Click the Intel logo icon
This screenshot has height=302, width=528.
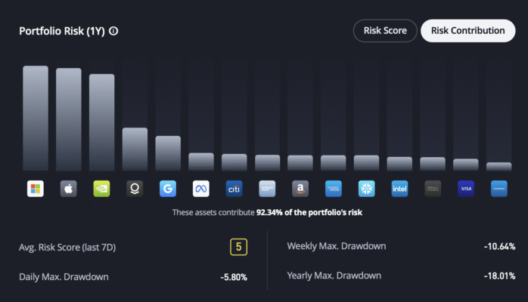click(x=399, y=189)
